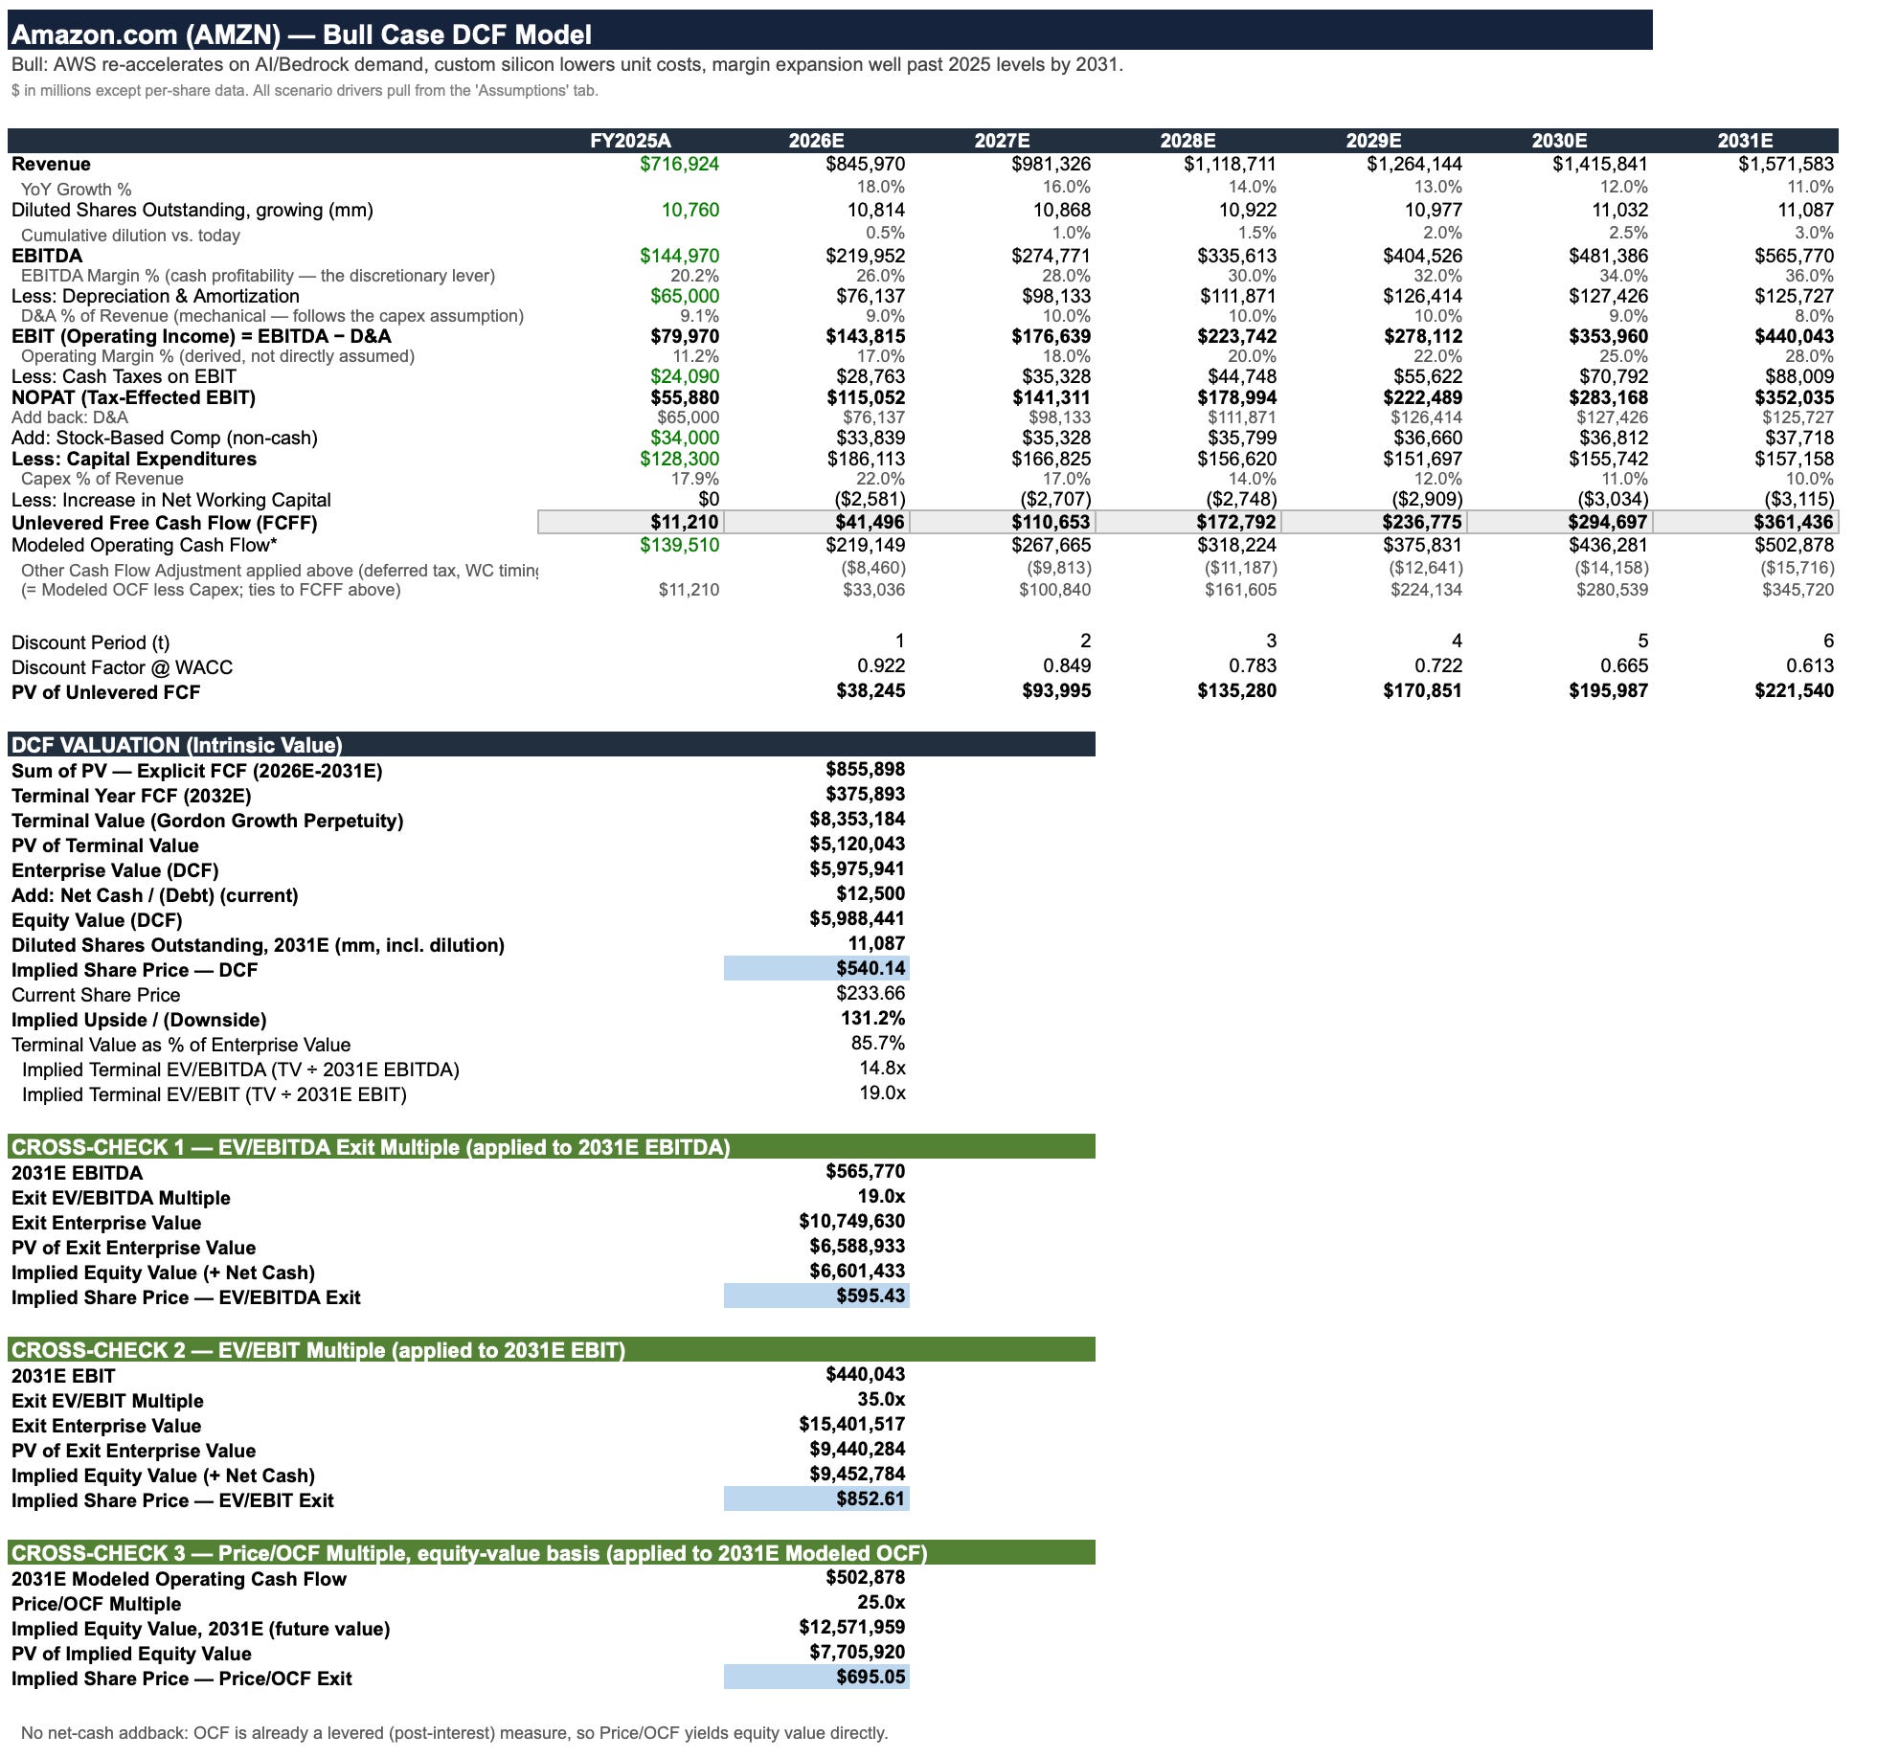The image size is (1877, 1758).
Task: Select the Price/OCF Multiple 25.0x cell
Action: tap(880, 1602)
